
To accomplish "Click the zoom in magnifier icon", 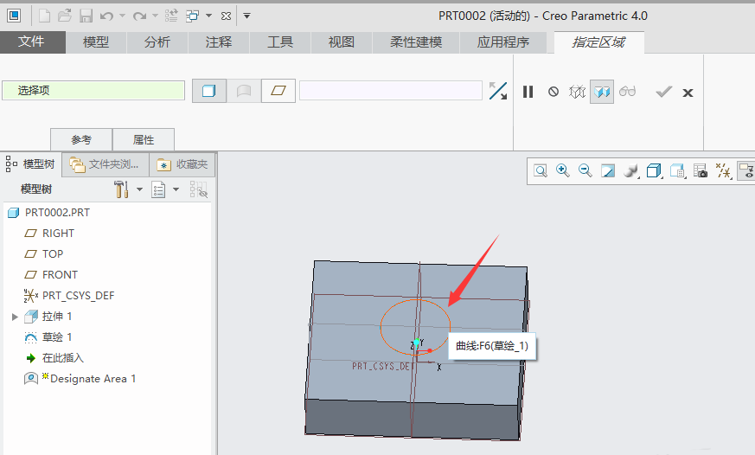I will click(x=563, y=171).
